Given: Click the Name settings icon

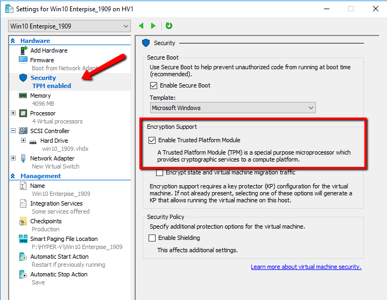Looking at the screenshot, I should pyautogui.click(x=23, y=186).
